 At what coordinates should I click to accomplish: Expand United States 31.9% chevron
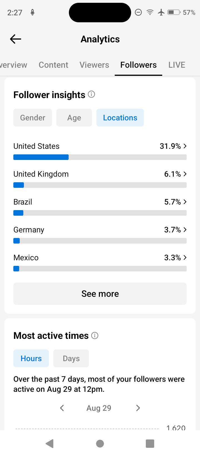185,146
